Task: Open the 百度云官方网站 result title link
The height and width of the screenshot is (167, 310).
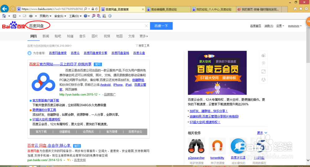Action: pos(60,64)
